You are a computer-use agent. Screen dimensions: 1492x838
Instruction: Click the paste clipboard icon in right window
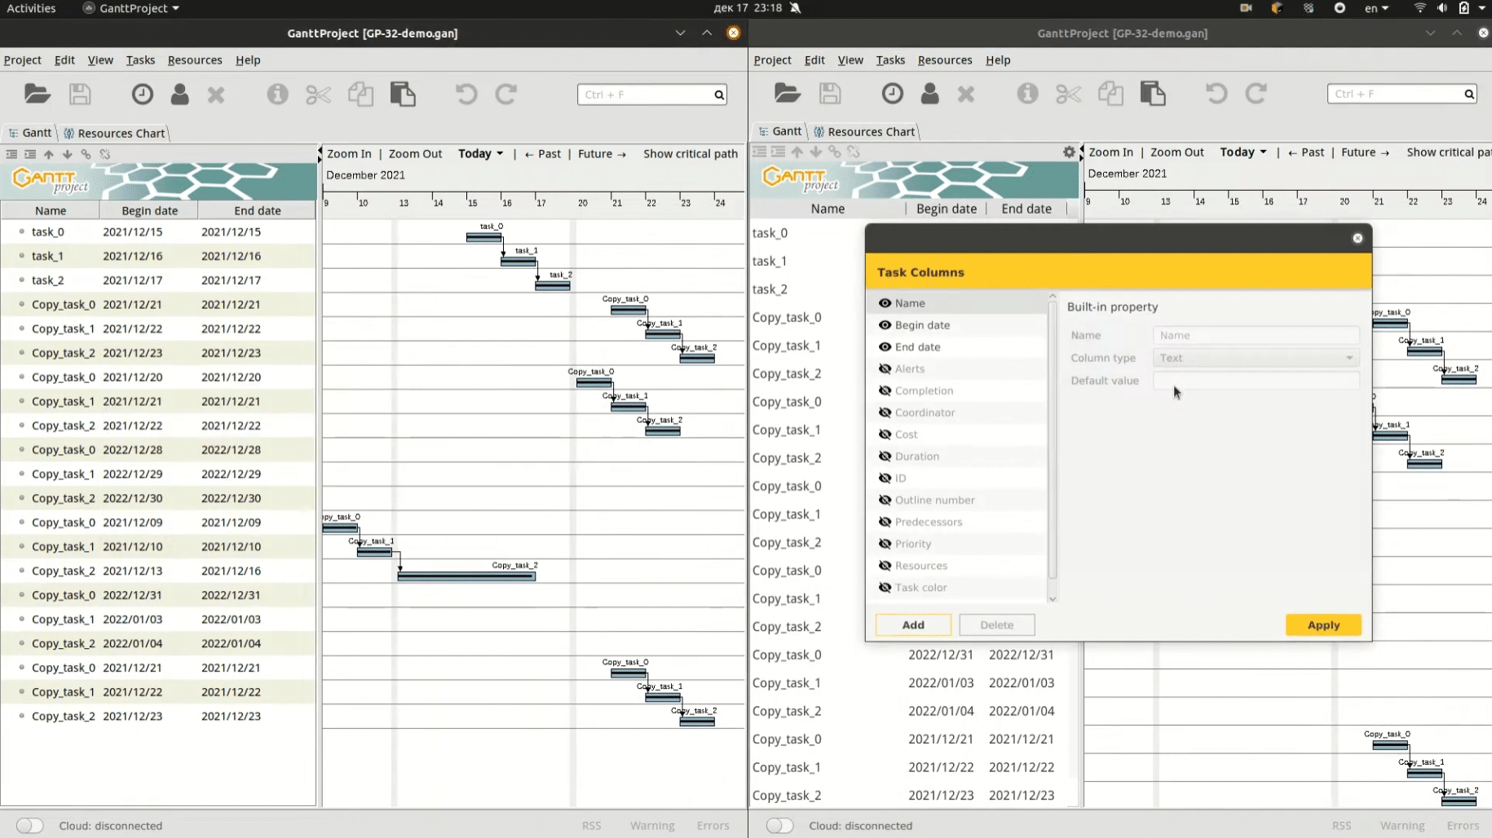pos(1152,94)
